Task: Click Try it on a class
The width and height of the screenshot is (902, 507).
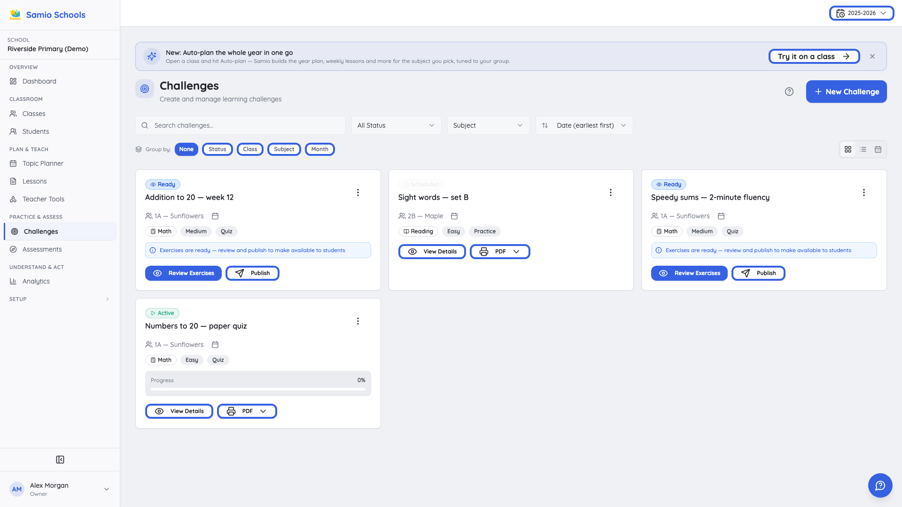Action: click(814, 56)
